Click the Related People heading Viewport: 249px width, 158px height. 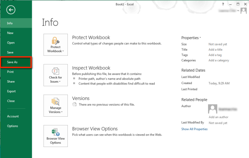[194, 100]
